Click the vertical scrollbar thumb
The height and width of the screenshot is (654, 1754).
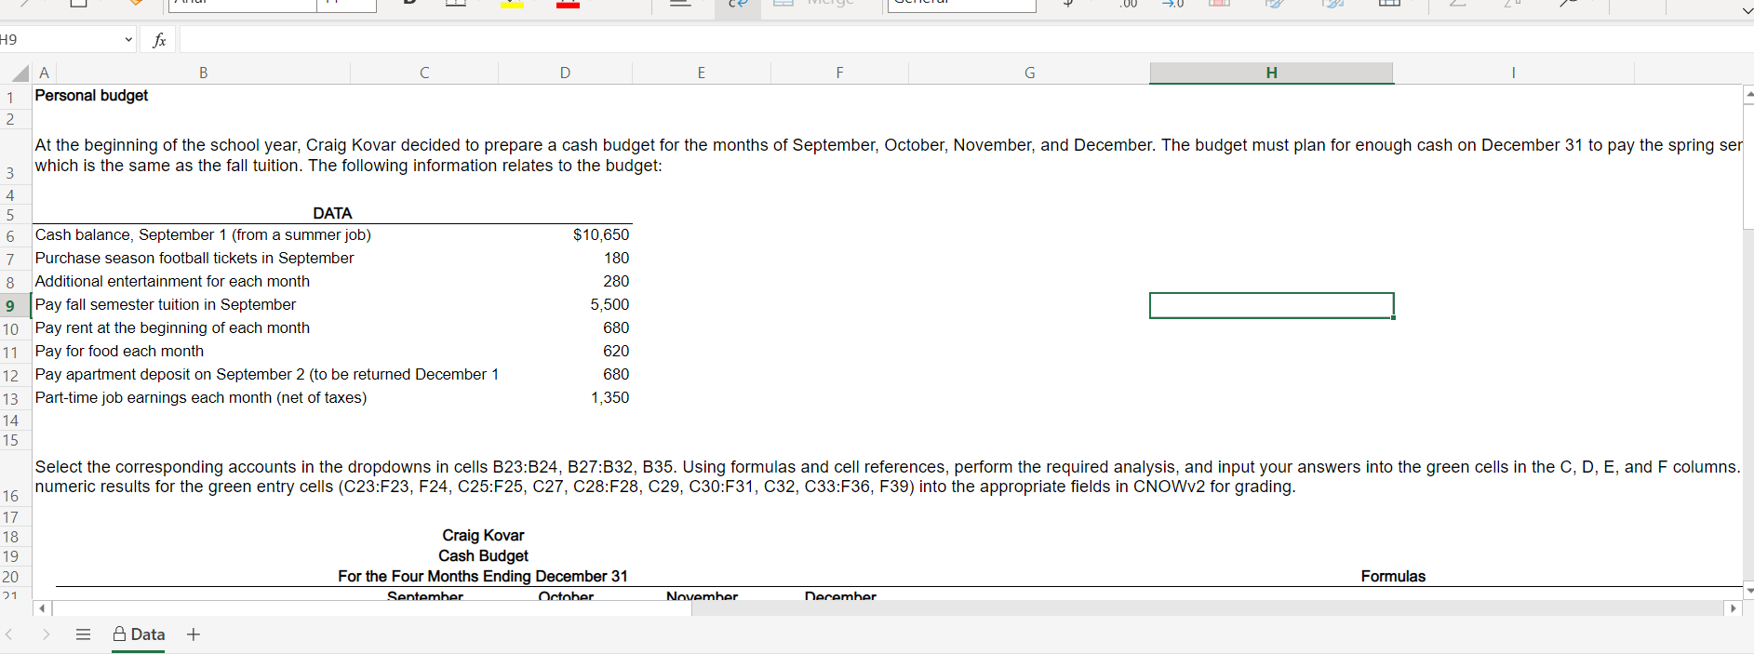(x=1748, y=166)
